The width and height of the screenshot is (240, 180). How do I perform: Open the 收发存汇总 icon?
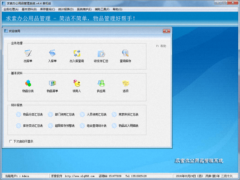[x=101, y=53]
